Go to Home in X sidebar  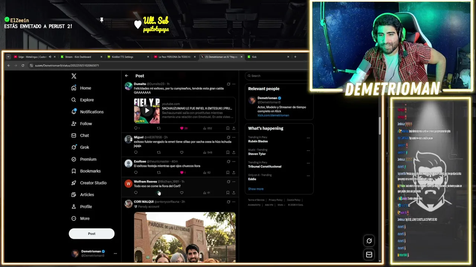click(x=81, y=88)
